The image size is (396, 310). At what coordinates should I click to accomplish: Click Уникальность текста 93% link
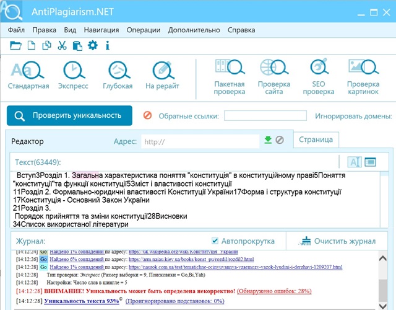point(82,301)
